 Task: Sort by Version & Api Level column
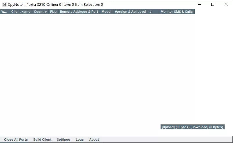pos(130,12)
